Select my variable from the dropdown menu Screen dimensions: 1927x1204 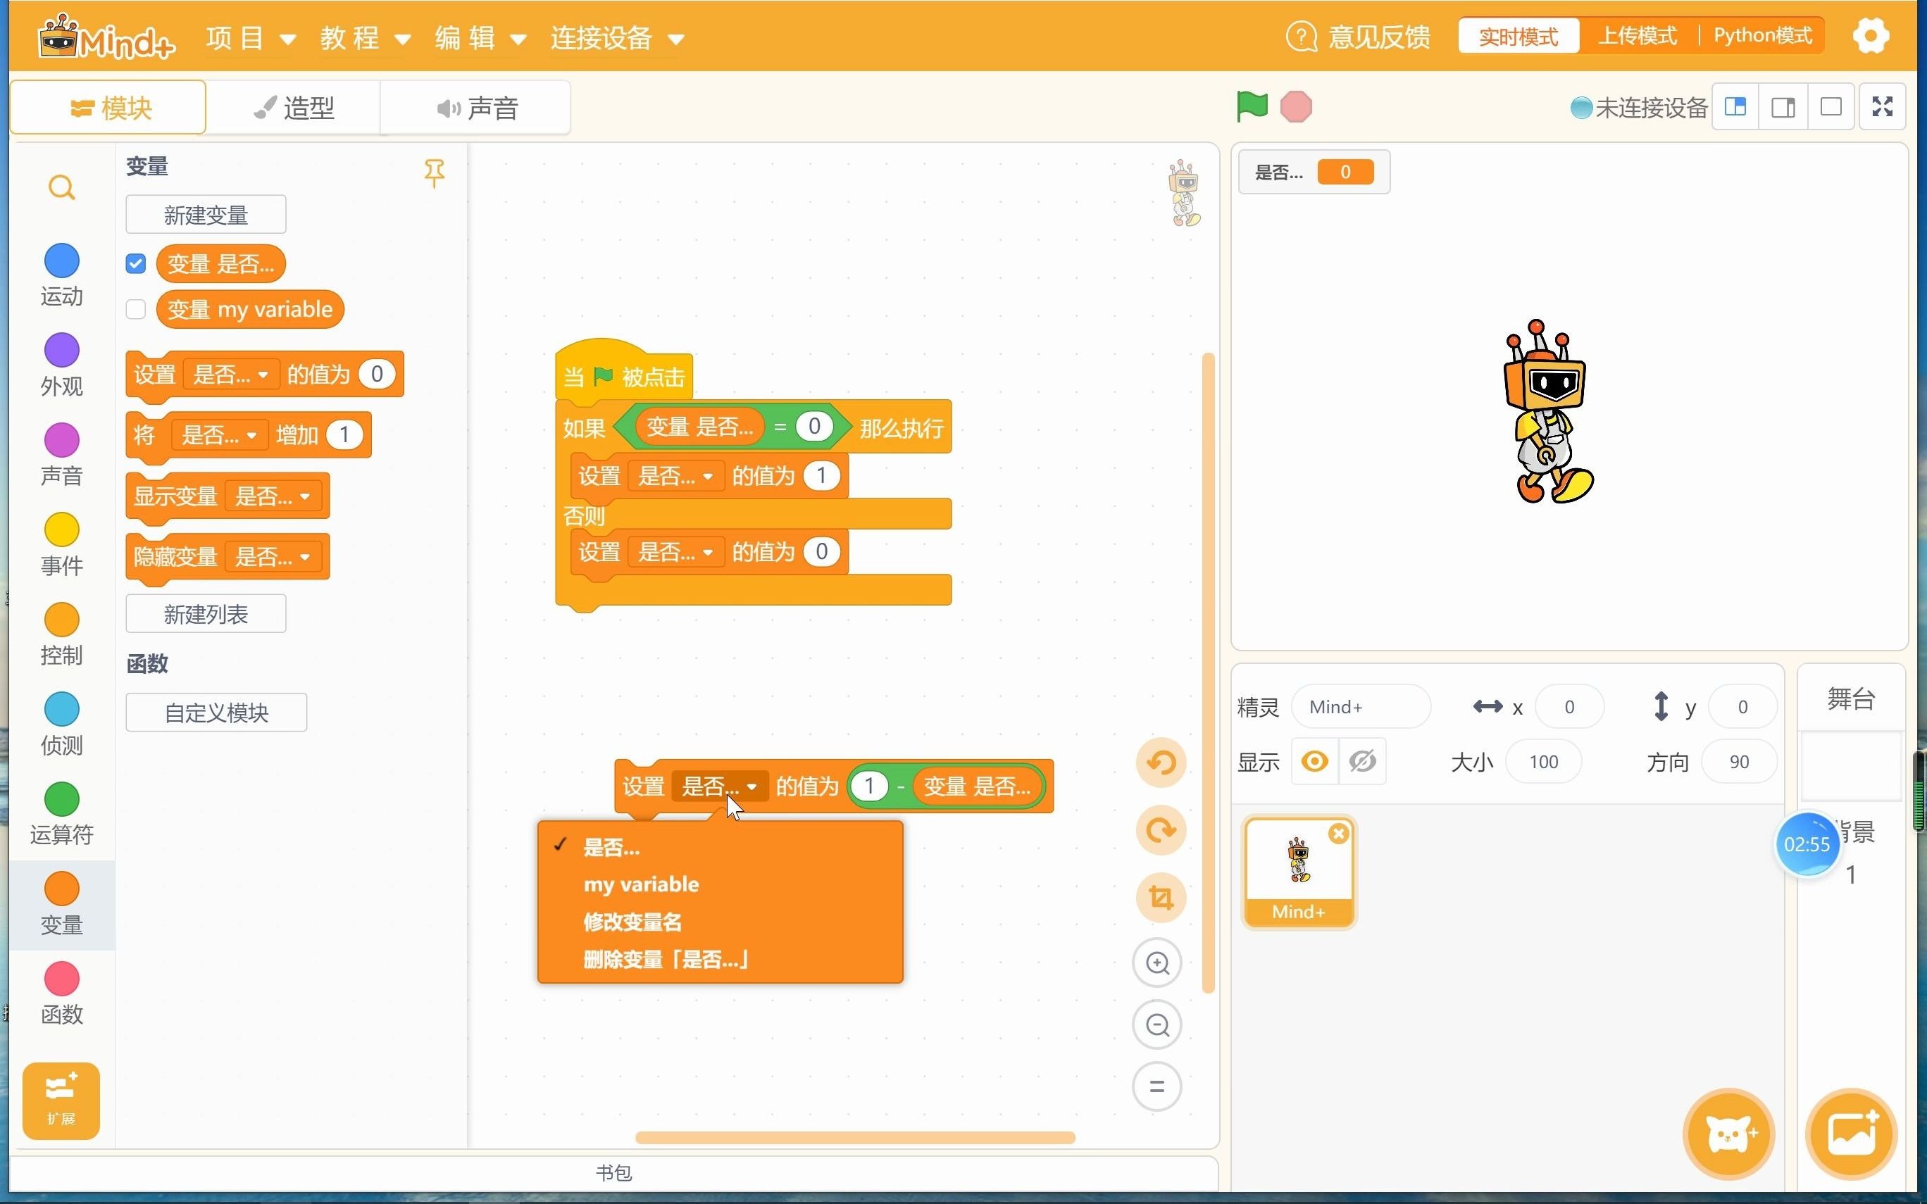coord(641,884)
